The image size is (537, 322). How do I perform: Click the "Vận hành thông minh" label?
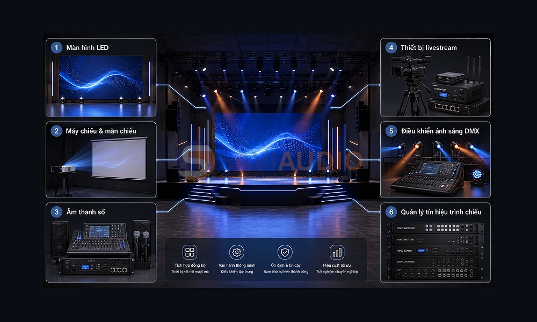237,265
